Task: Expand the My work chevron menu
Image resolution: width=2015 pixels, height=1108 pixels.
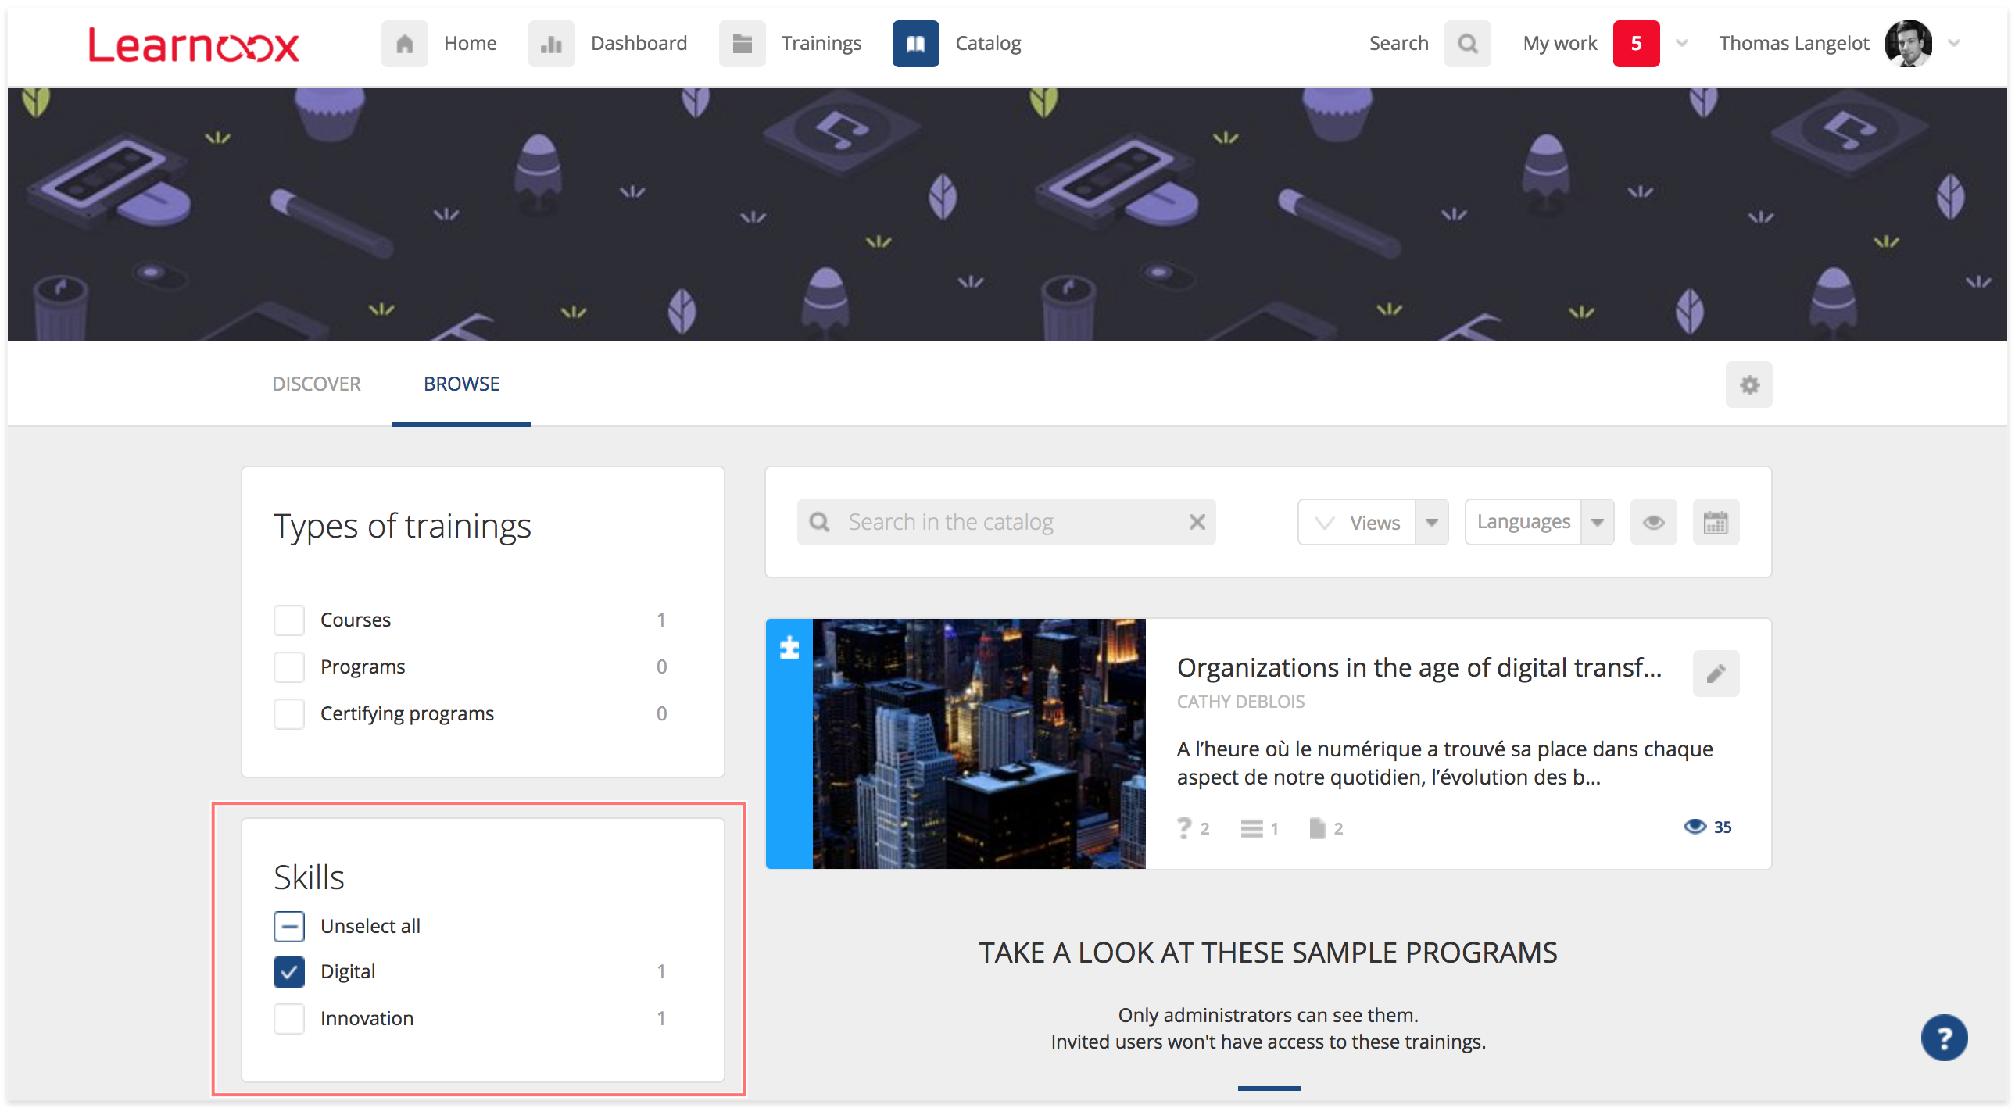Action: [1682, 44]
